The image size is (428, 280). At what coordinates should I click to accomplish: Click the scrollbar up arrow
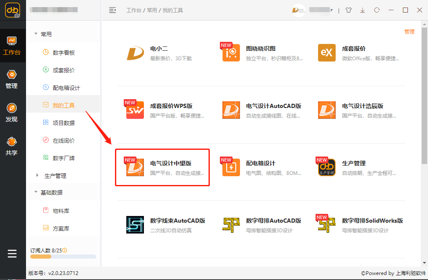point(424,24)
